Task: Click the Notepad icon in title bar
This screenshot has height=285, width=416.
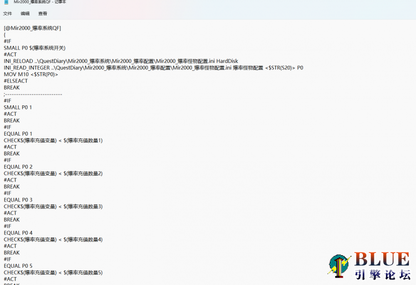Action: point(6,2)
